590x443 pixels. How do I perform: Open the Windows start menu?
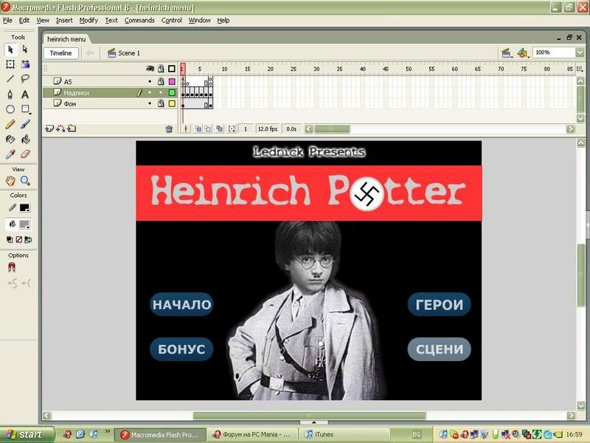click(26, 435)
